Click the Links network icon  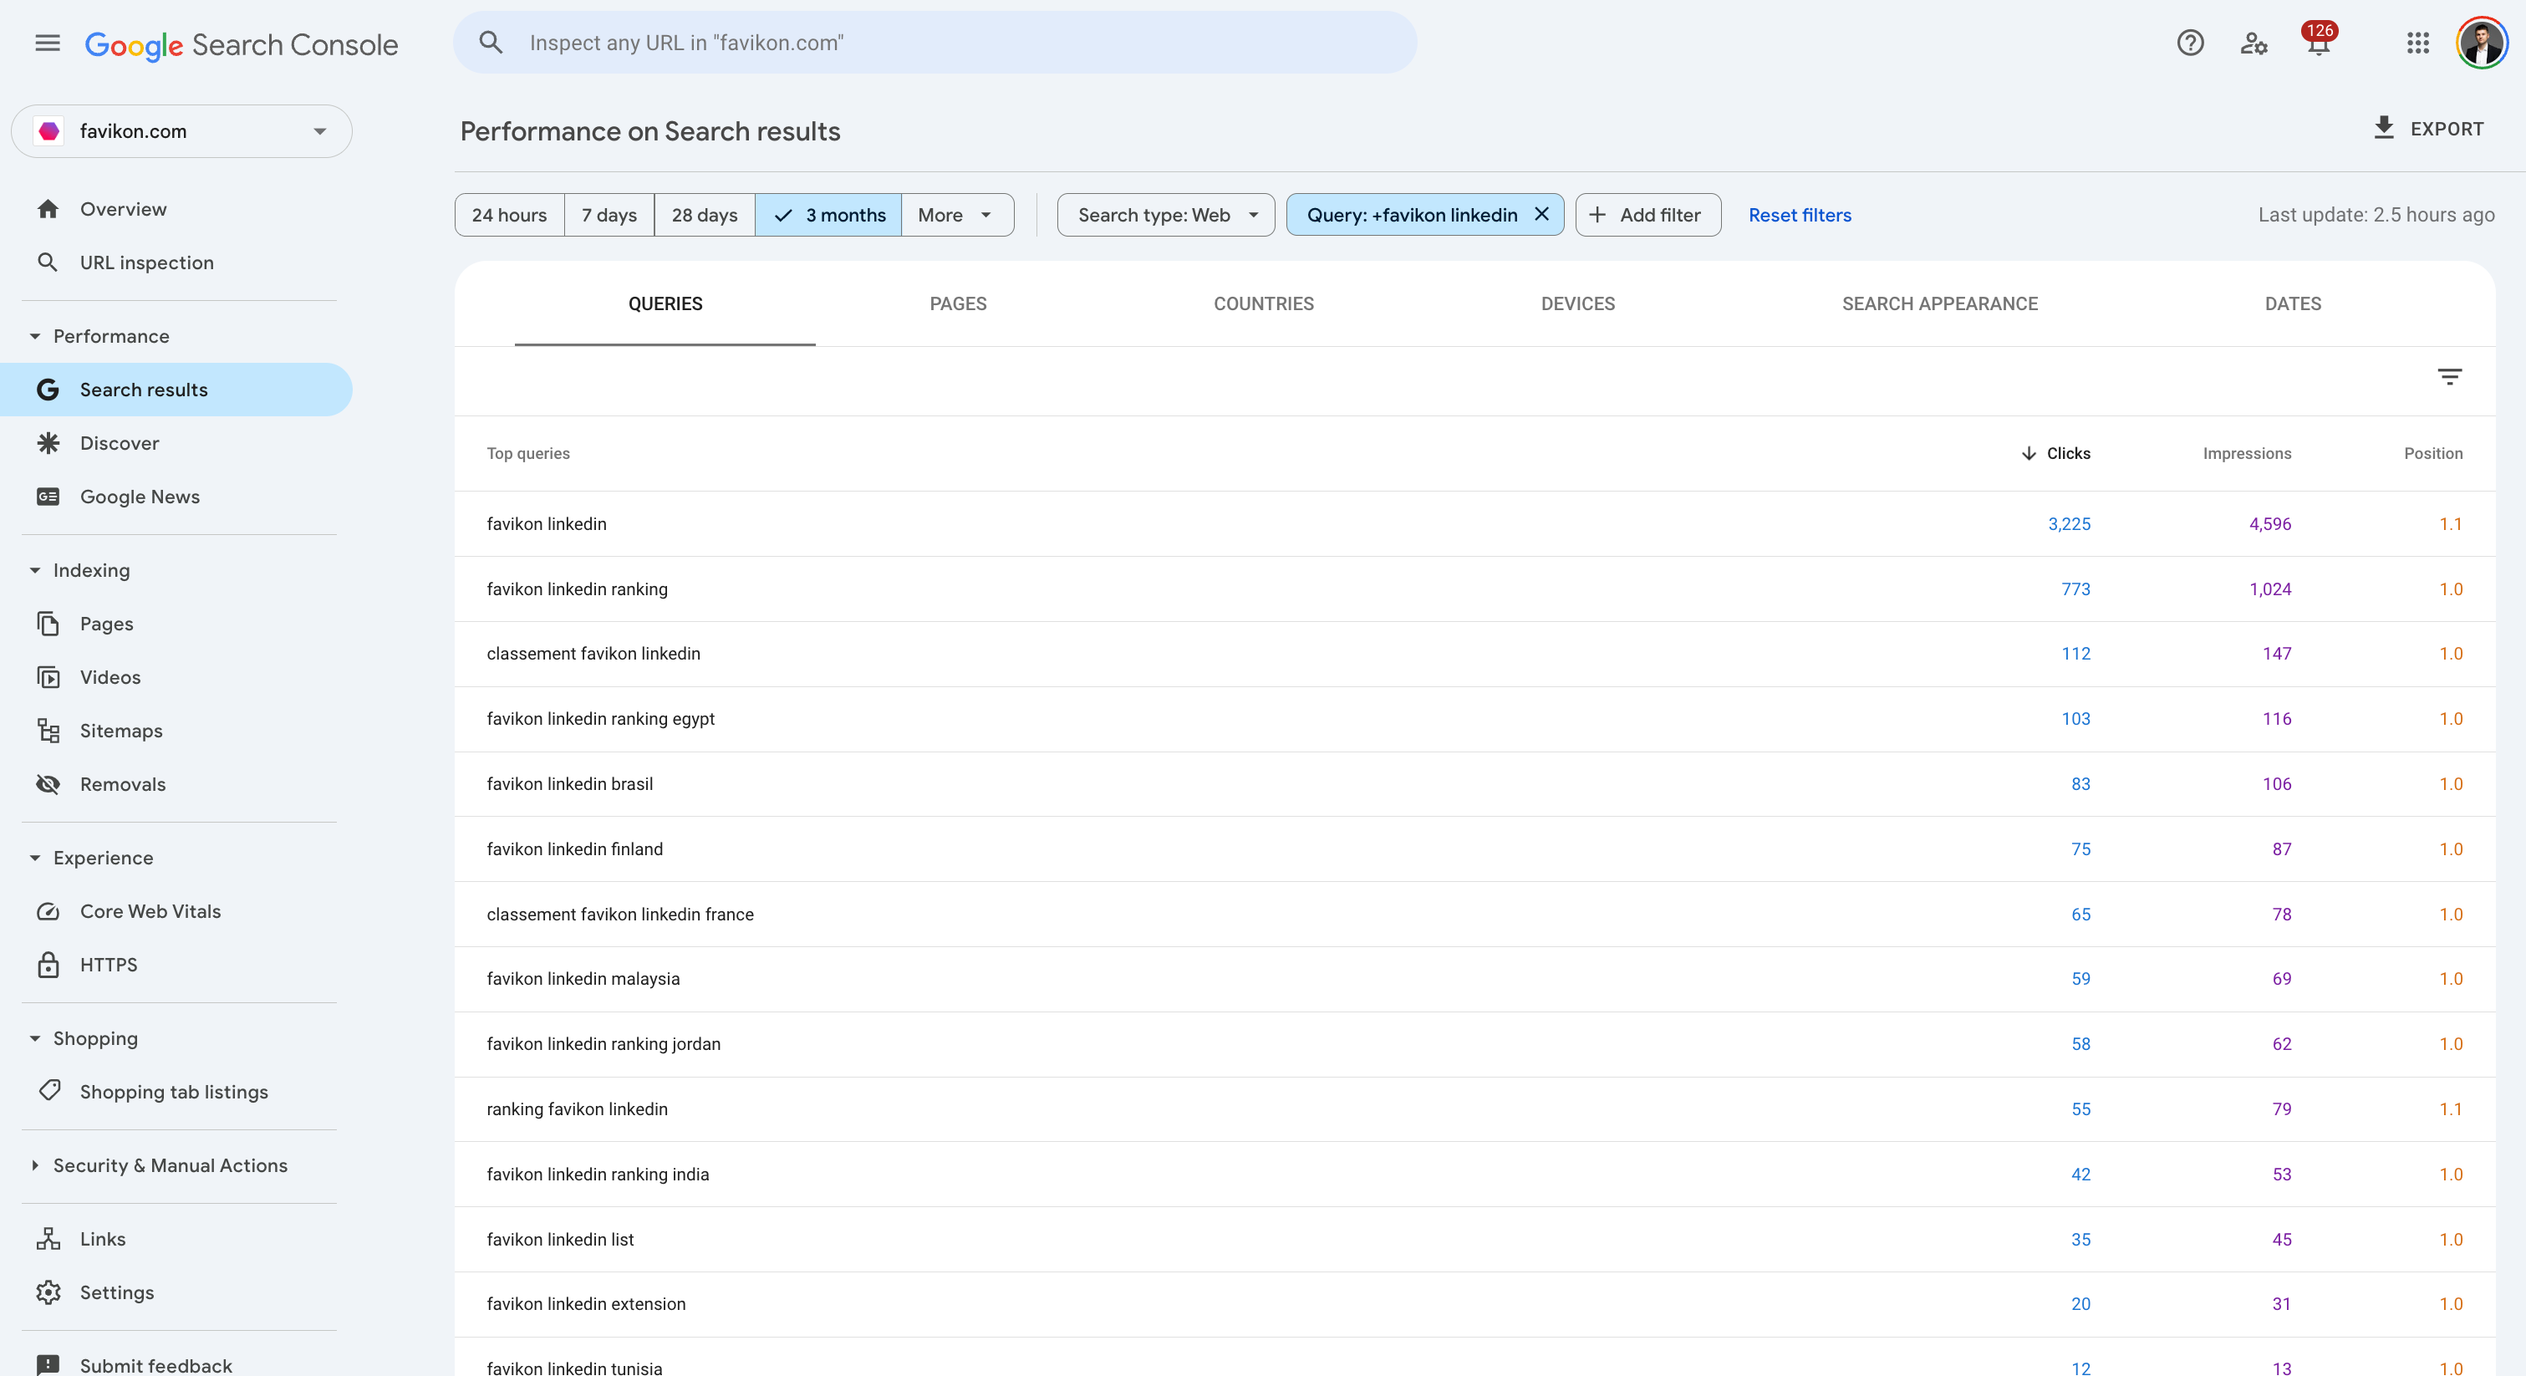(48, 1239)
